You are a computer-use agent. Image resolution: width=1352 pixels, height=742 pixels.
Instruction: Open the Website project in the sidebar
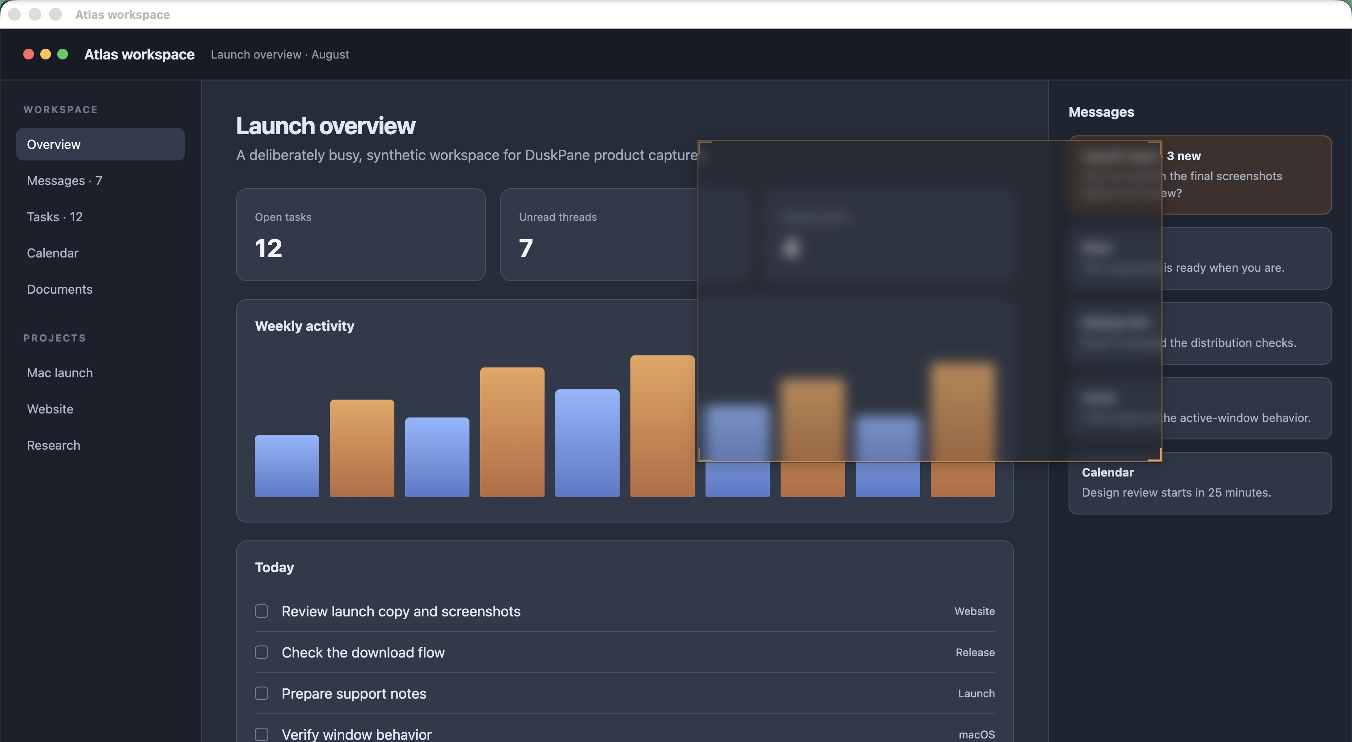tap(100, 409)
